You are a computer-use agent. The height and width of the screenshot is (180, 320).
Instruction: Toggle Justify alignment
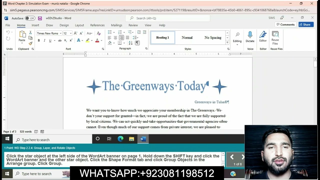click(127, 38)
